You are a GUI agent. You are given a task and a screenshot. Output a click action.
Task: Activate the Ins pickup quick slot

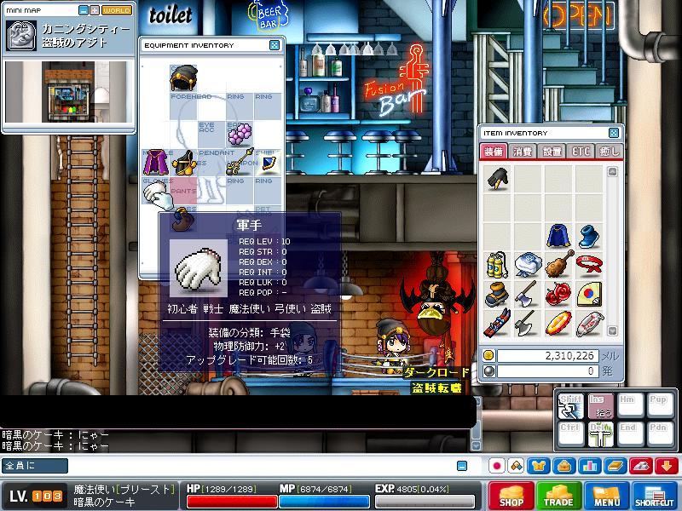pyautogui.click(x=601, y=406)
